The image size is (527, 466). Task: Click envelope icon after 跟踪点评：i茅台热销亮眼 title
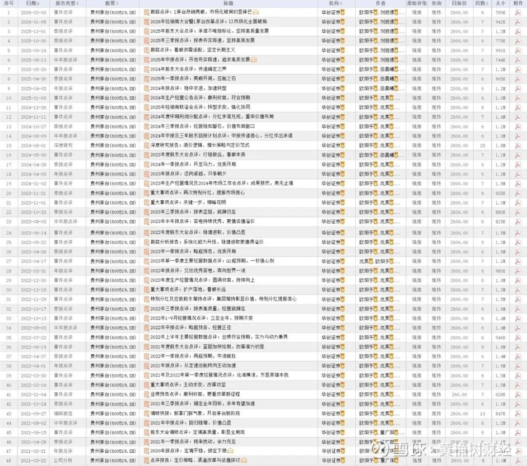(256, 12)
